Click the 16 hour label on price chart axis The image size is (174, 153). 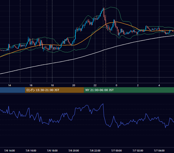coord(31,85)
